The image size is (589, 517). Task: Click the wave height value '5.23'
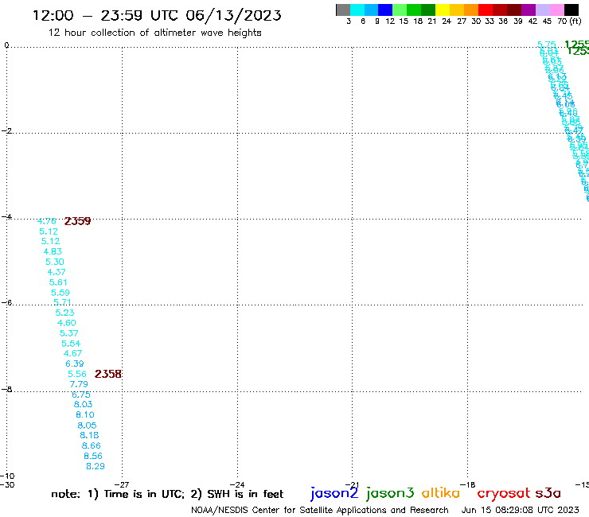pyautogui.click(x=64, y=313)
